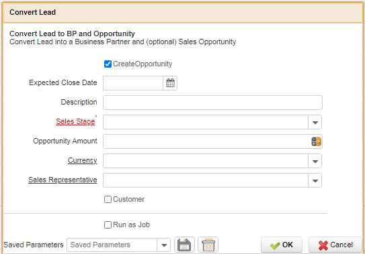Open the Opportunity Amount calculator icon
The height and width of the screenshot is (254, 365).
[x=316, y=141]
